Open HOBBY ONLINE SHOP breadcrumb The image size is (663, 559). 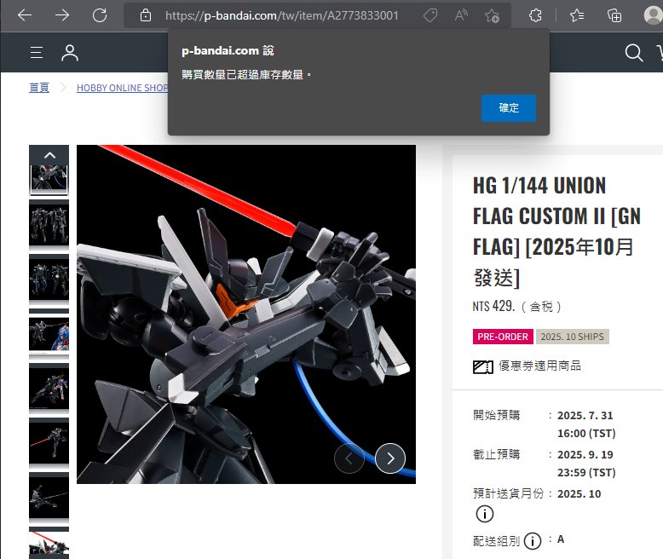(122, 88)
